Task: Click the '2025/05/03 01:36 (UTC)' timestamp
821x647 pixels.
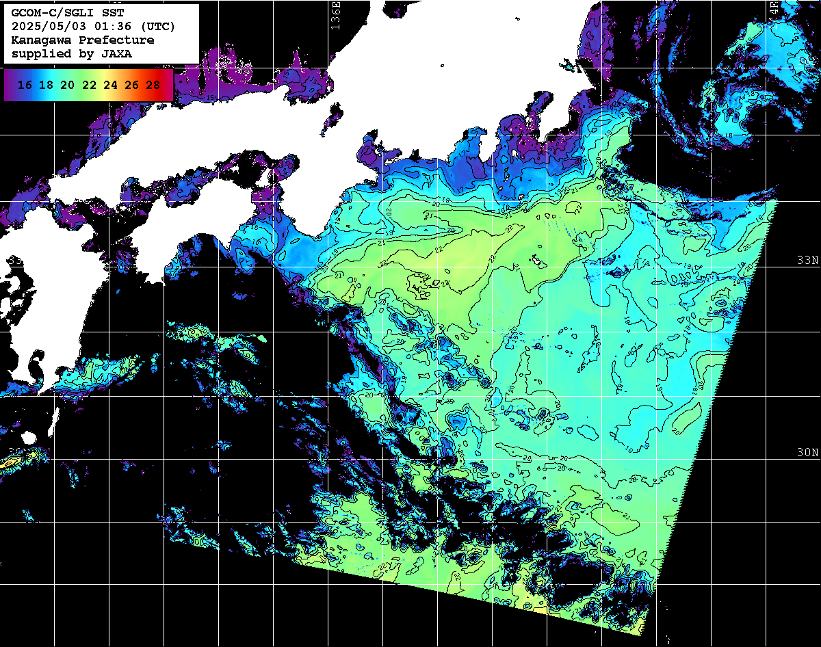Action: pyautogui.click(x=93, y=27)
